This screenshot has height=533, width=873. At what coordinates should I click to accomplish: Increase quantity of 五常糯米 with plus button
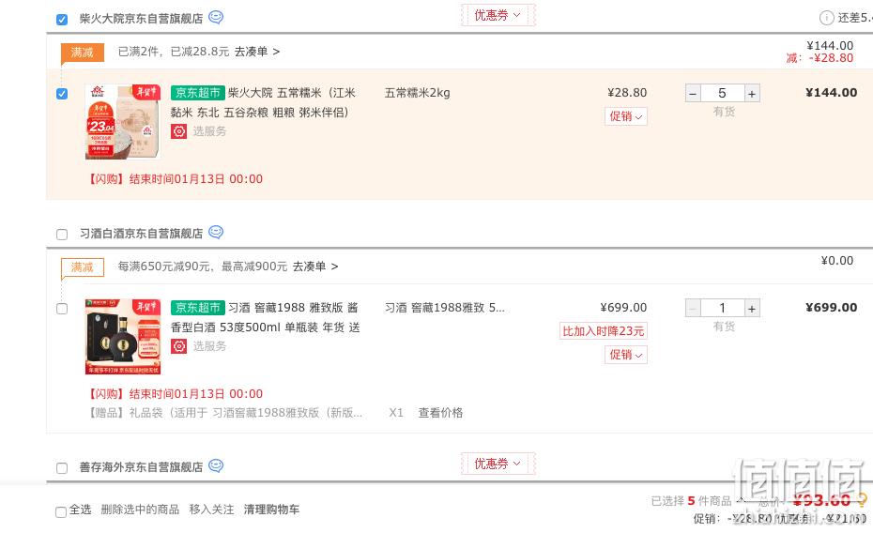[752, 94]
